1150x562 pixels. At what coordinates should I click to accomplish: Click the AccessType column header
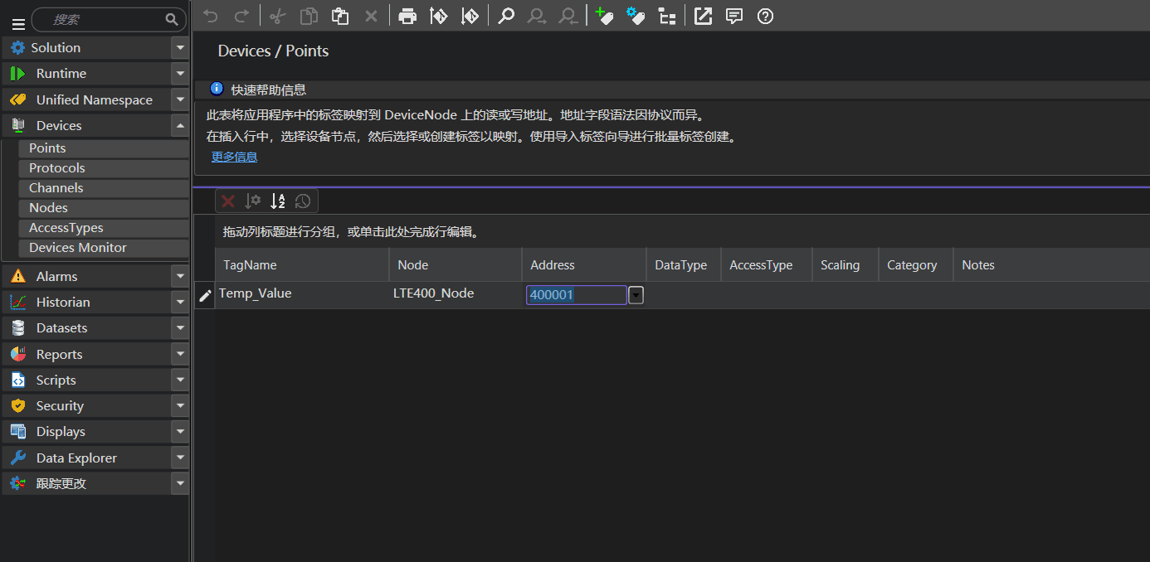(767, 265)
